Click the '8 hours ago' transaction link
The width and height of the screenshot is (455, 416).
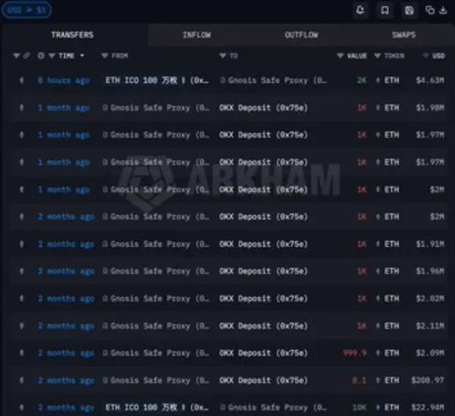[x=64, y=81]
